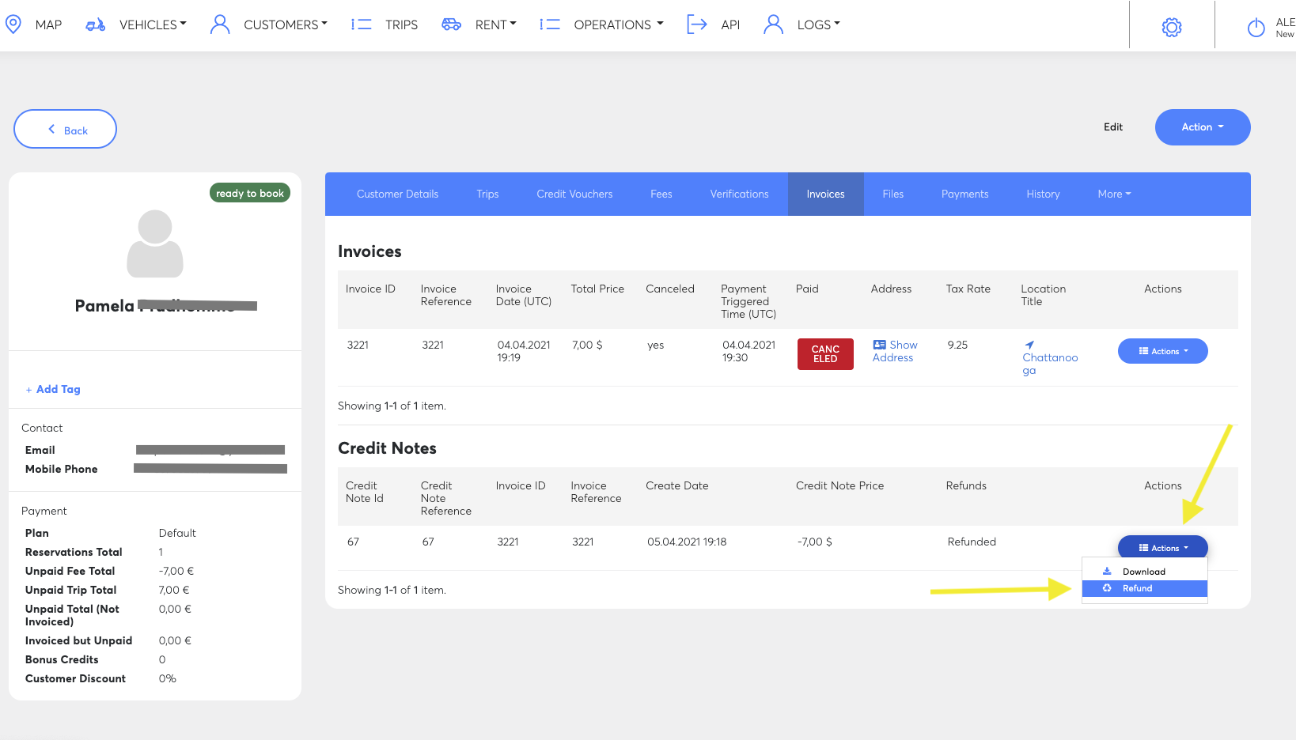Click the Map pin icon
Image resolution: width=1296 pixels, height=740 pixels.
13,25
